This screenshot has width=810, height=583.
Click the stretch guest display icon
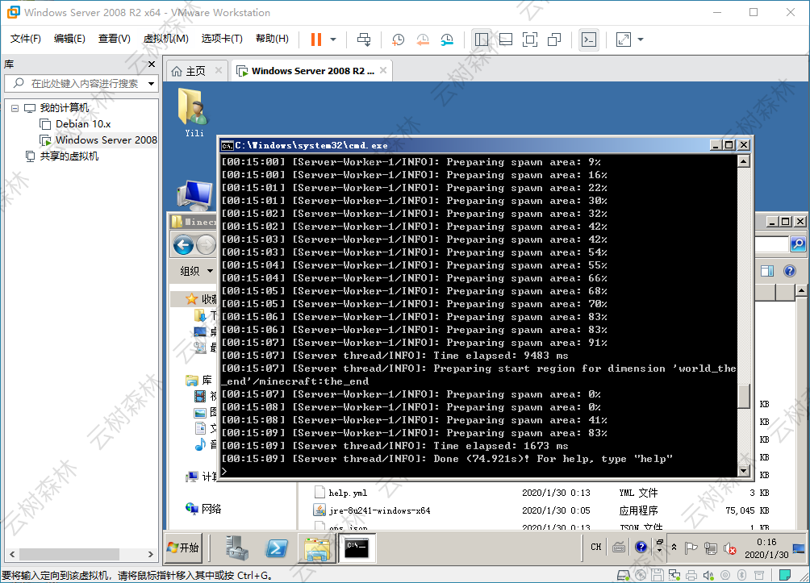pyautogui.click(x=624, y=40)
